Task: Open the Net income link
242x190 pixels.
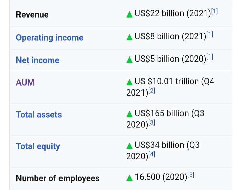Action: [x=38, y=60]
